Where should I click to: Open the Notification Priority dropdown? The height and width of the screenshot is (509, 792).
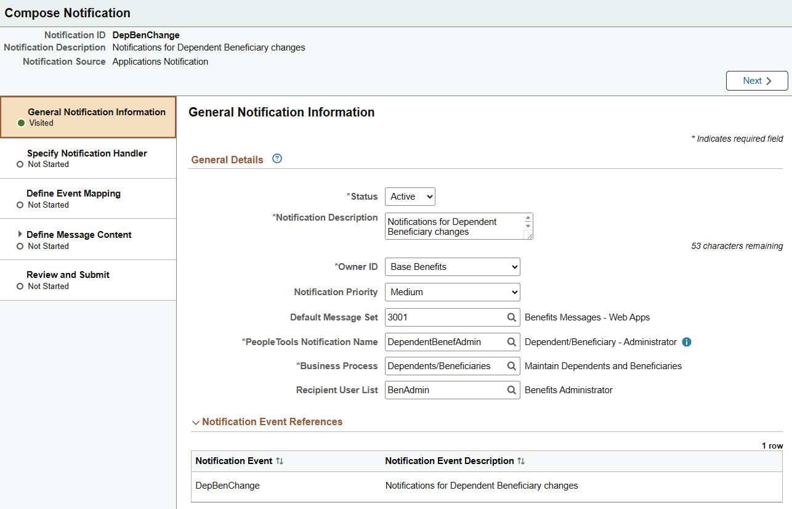point(452,291)
